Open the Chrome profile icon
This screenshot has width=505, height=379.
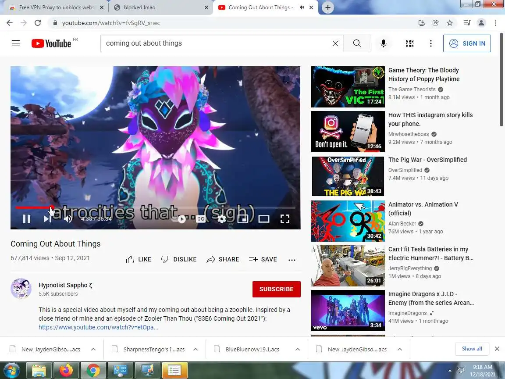(x=481, y=23)
